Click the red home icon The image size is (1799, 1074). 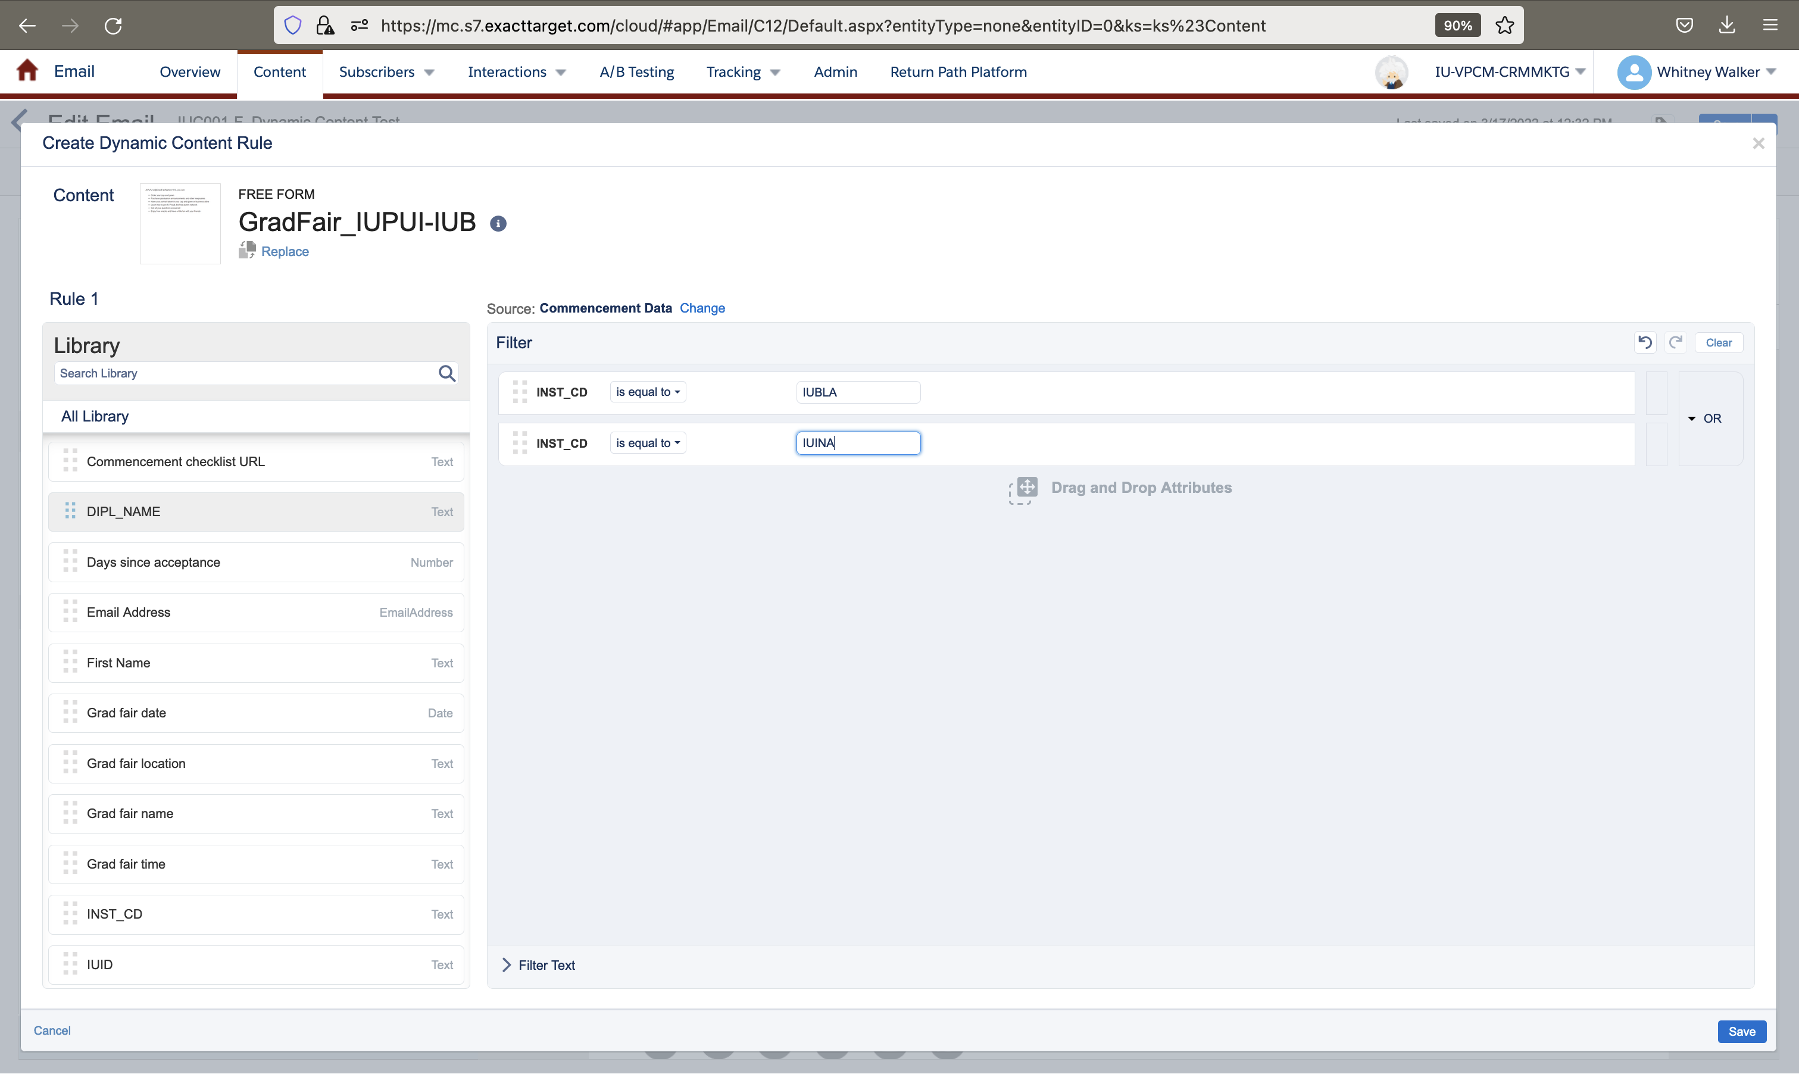[x=27, y=71]
